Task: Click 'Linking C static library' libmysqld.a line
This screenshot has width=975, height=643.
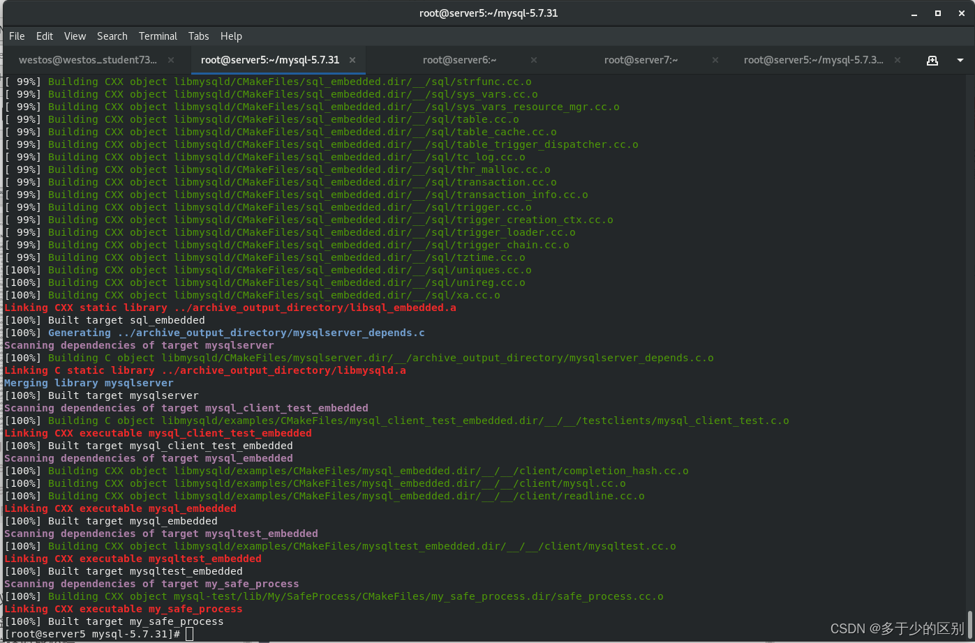Action: 205,370
